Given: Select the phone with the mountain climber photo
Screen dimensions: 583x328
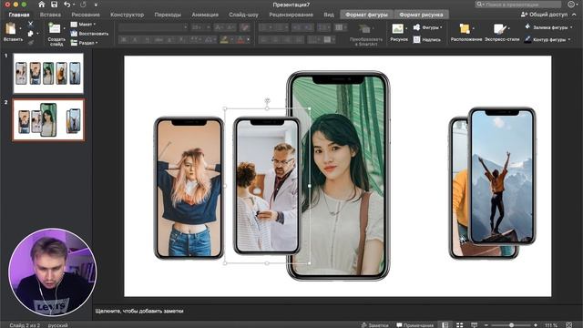Looking at the screenshot, I should [x=502, y=176].
